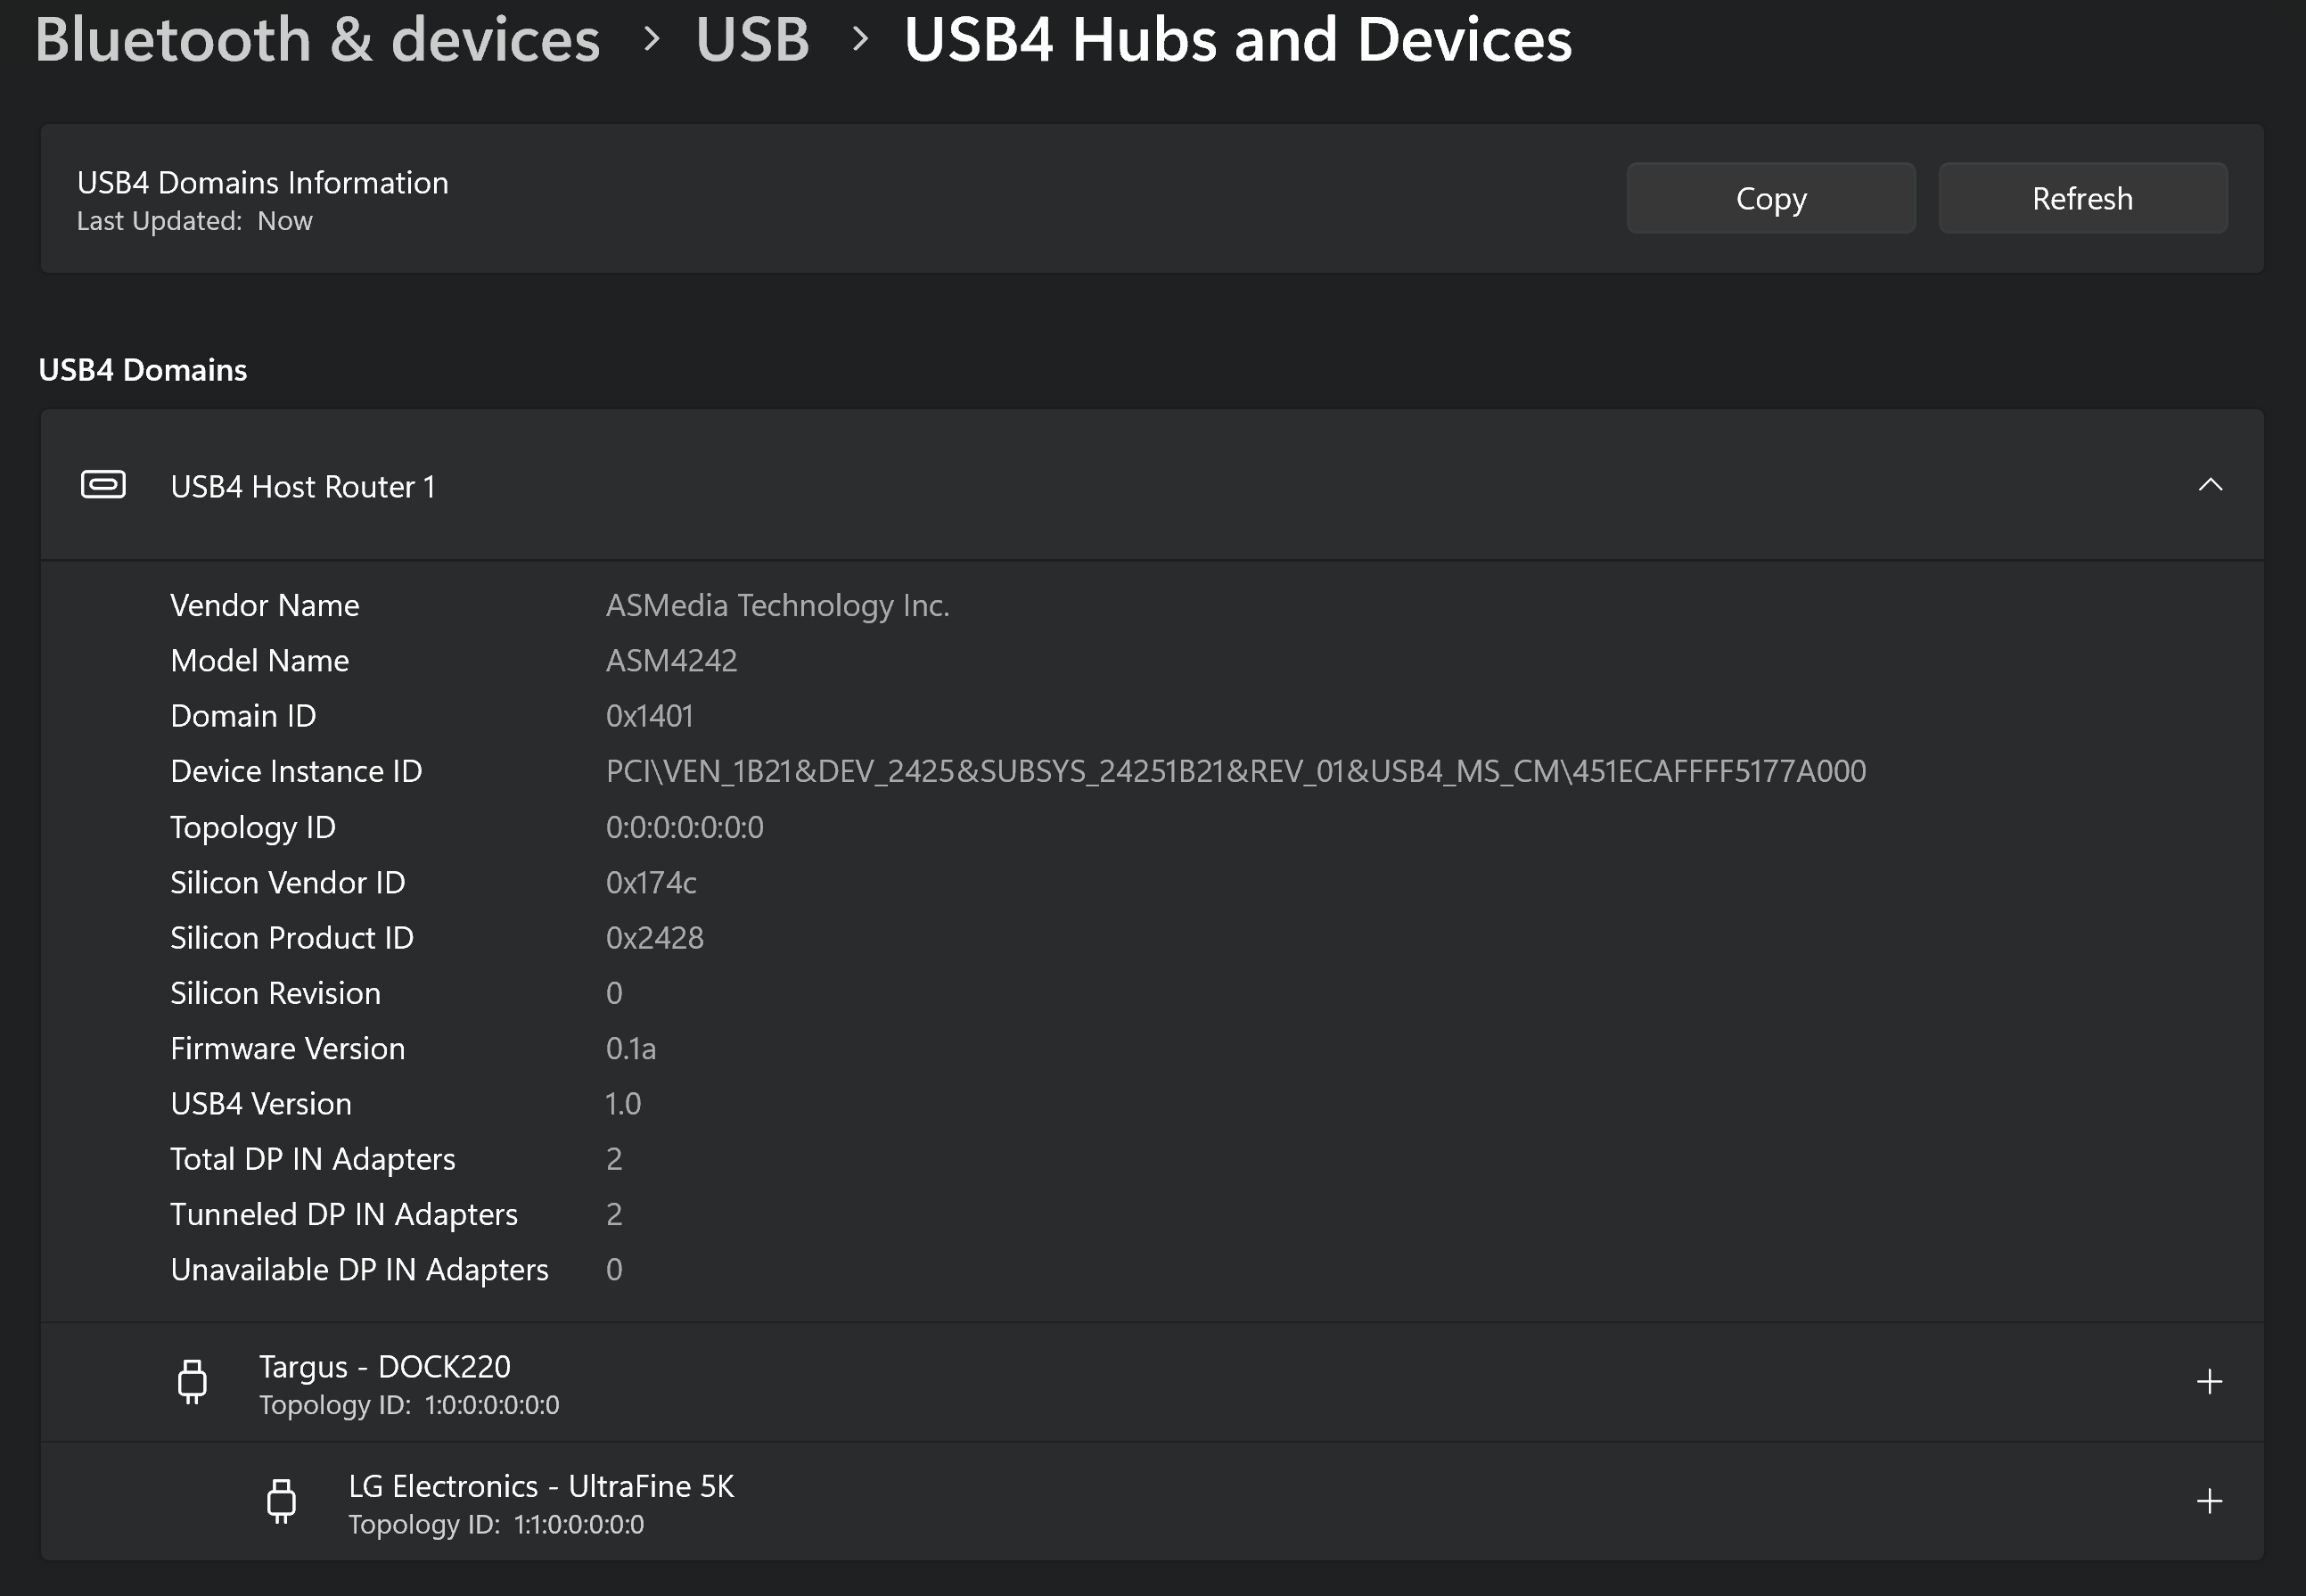Click the LG UltraFine 5K device icon
2306x1596 pixels.
point(282,1501)
